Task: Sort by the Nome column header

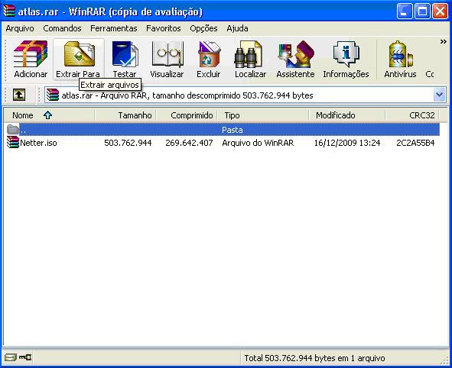Action: tap(49, 115)
